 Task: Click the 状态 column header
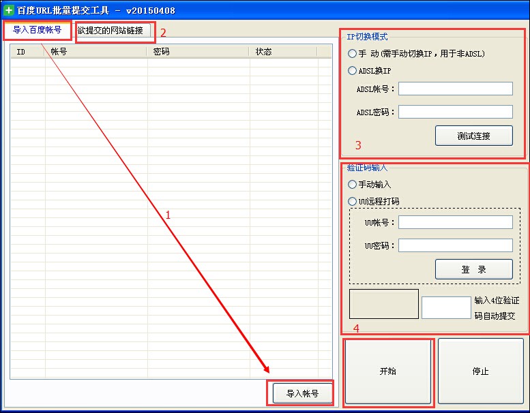pyautogui.click(x=283, y=52)
